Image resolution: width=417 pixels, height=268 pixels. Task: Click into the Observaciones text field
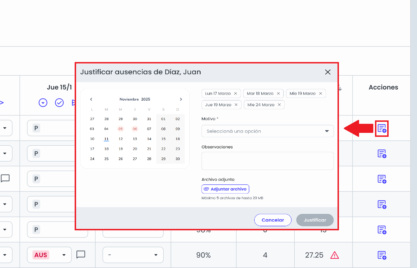267,161
